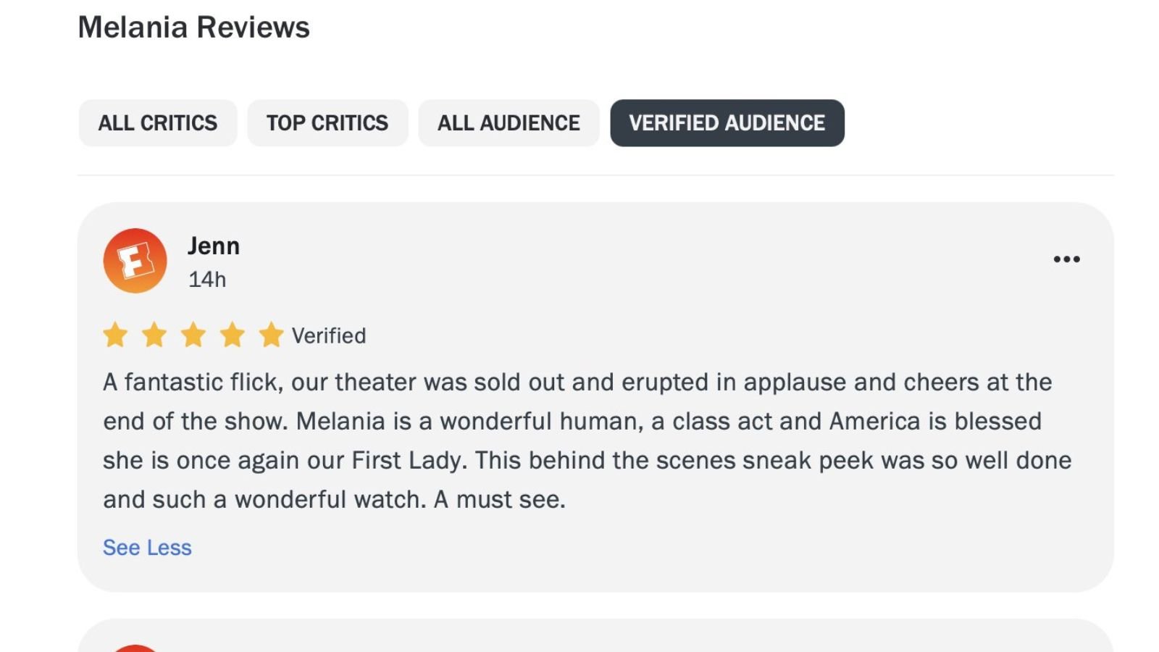The image size is (1159, 652).
Task: Click the divider area below the filter tabs
Action: tap(579, 175)
